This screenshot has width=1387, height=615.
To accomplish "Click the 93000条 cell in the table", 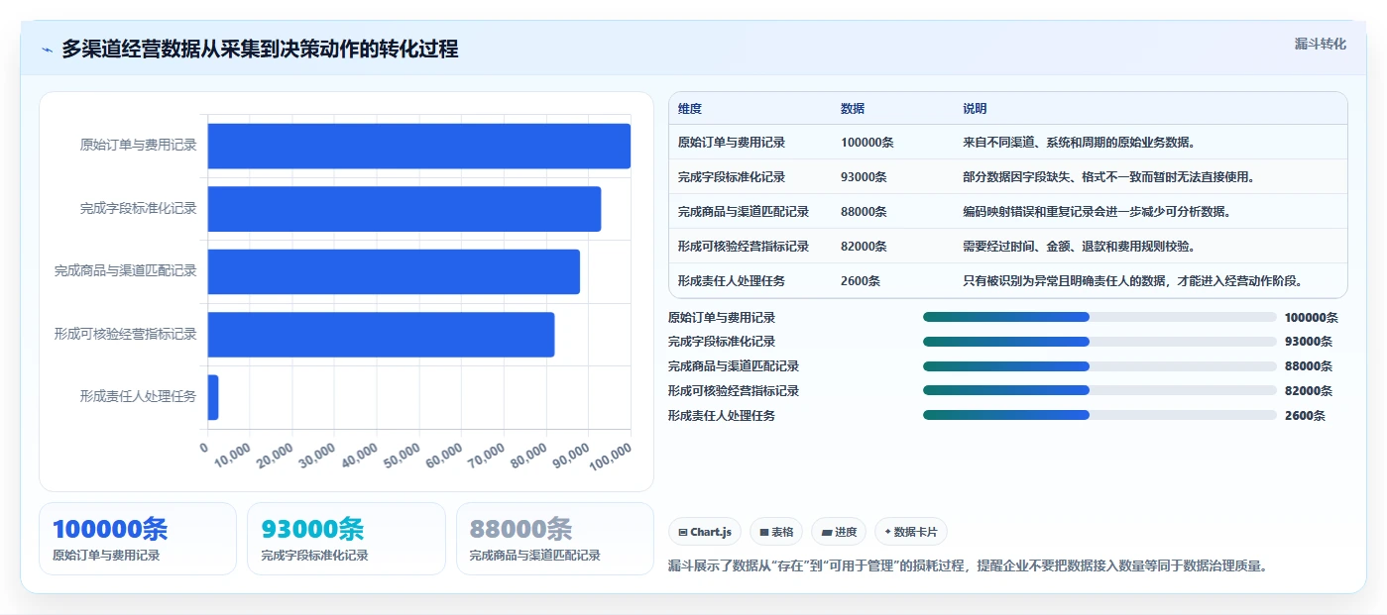I will [865, 177].
